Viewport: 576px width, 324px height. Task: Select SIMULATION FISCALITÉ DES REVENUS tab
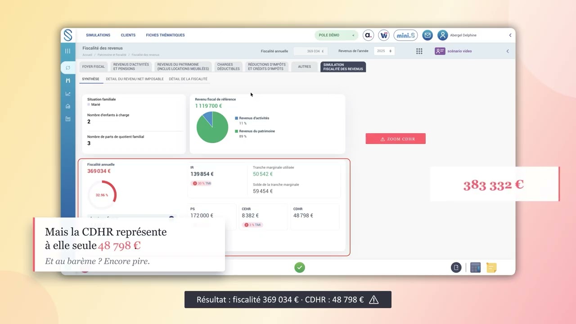pos(343,67)
